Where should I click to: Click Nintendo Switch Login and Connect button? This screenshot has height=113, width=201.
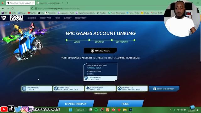pos(164,89)
